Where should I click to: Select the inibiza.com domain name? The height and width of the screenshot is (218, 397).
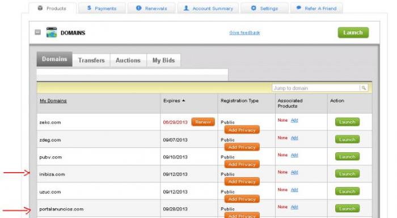click(52, 174)
